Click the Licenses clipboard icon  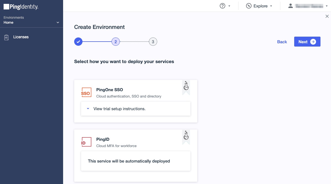coord(6,37)
